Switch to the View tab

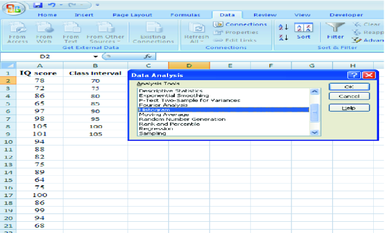pos(302,15)
